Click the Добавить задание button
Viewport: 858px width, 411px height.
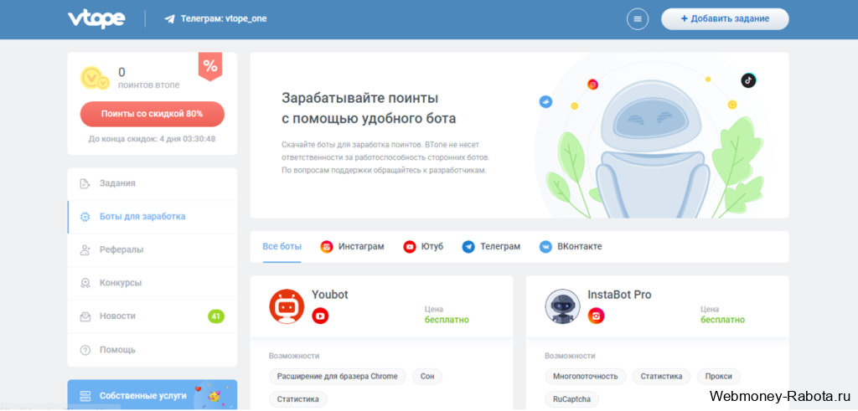pos(725,19)
